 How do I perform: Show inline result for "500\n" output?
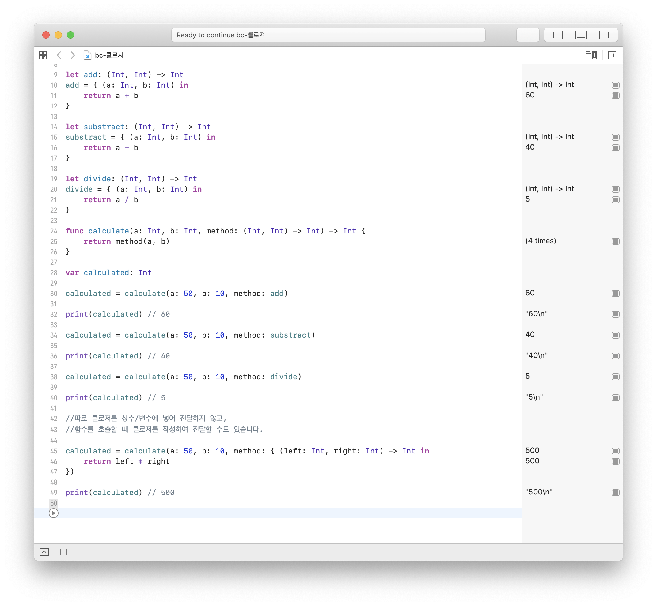click(615, 493)
